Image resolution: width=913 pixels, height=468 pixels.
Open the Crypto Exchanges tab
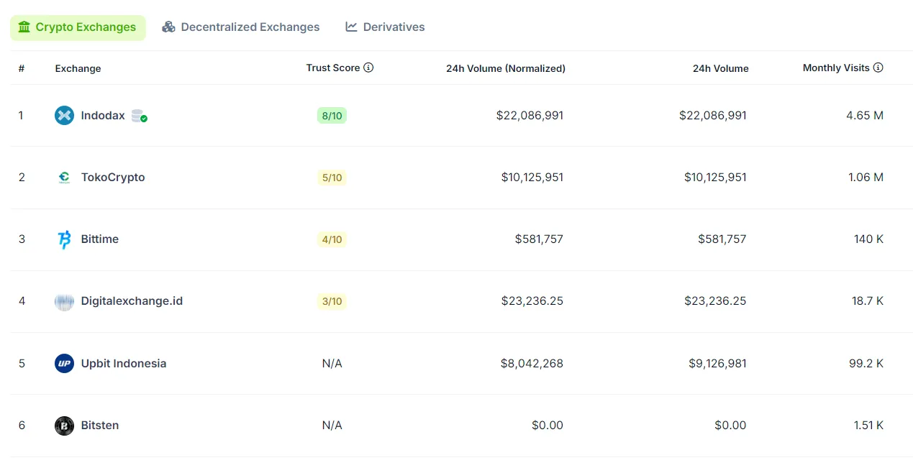pyautogui.click(x=78, y=27)
